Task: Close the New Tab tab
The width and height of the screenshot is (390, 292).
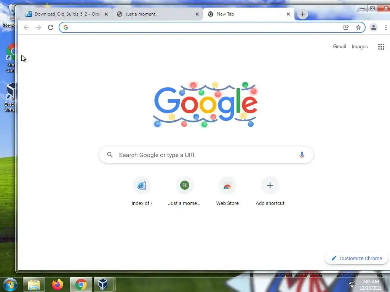Action: pyautogui.click(x=288, y=14)
